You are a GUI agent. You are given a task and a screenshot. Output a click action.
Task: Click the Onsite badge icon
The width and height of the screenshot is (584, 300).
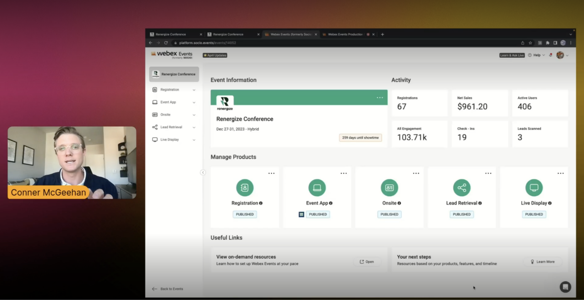coord(389,187)
